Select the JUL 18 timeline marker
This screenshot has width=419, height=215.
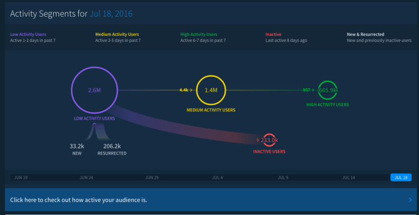pyautogui.click(x=401, y=177)
